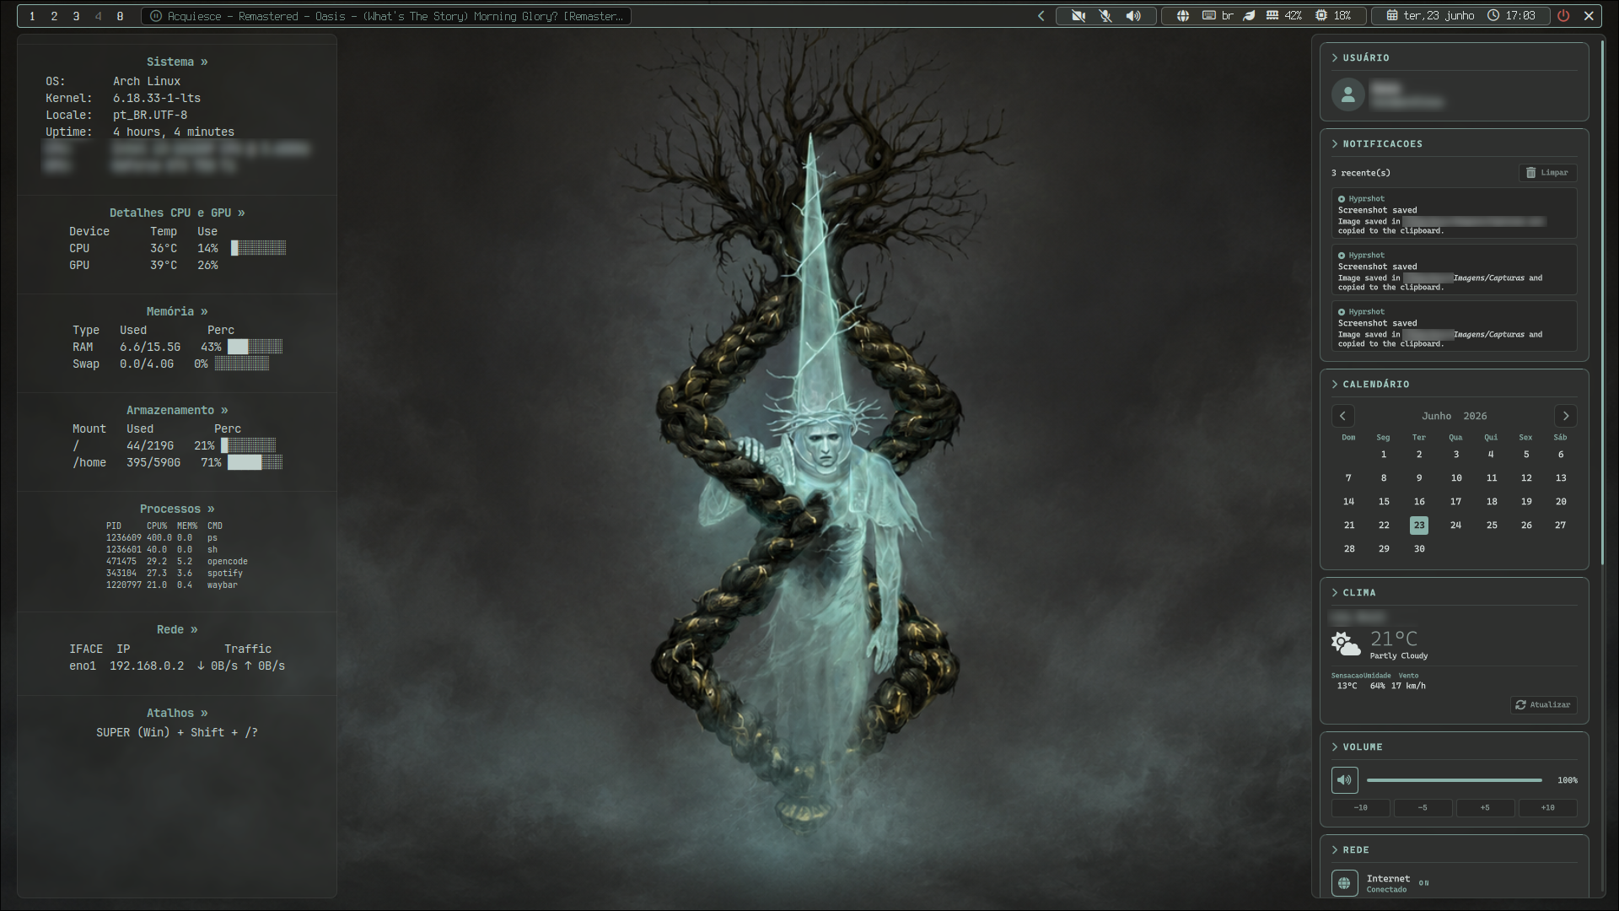
Task: Select day 15 in the calendar
Action: coord(1384,502)
